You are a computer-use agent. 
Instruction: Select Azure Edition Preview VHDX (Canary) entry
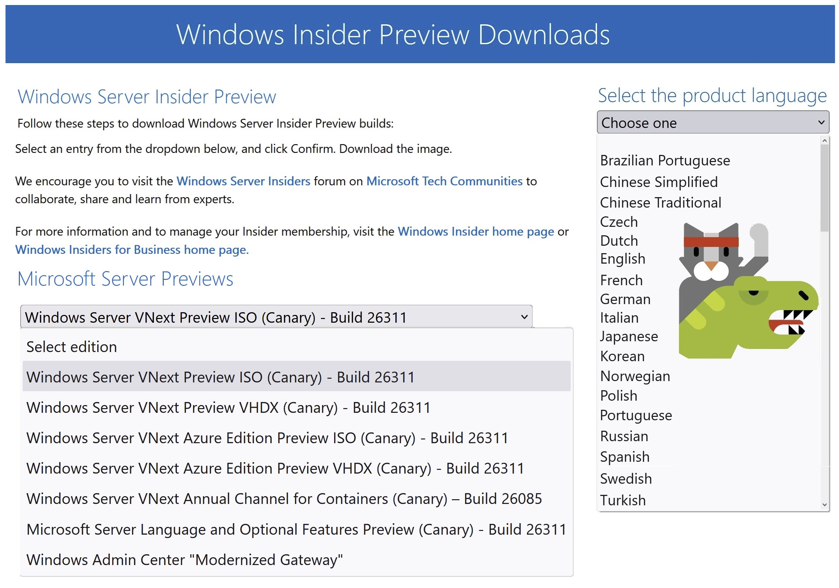[275, 469]
